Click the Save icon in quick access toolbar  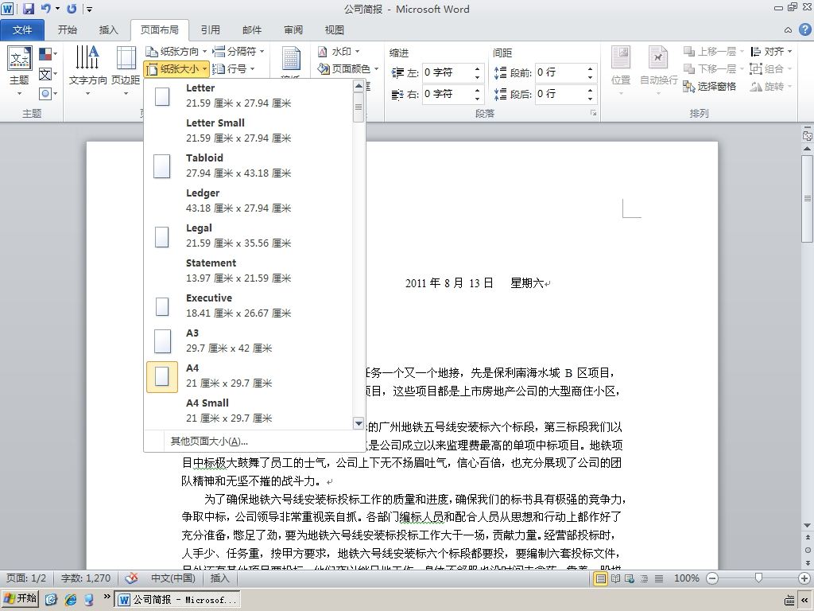[x=28, y=8]
